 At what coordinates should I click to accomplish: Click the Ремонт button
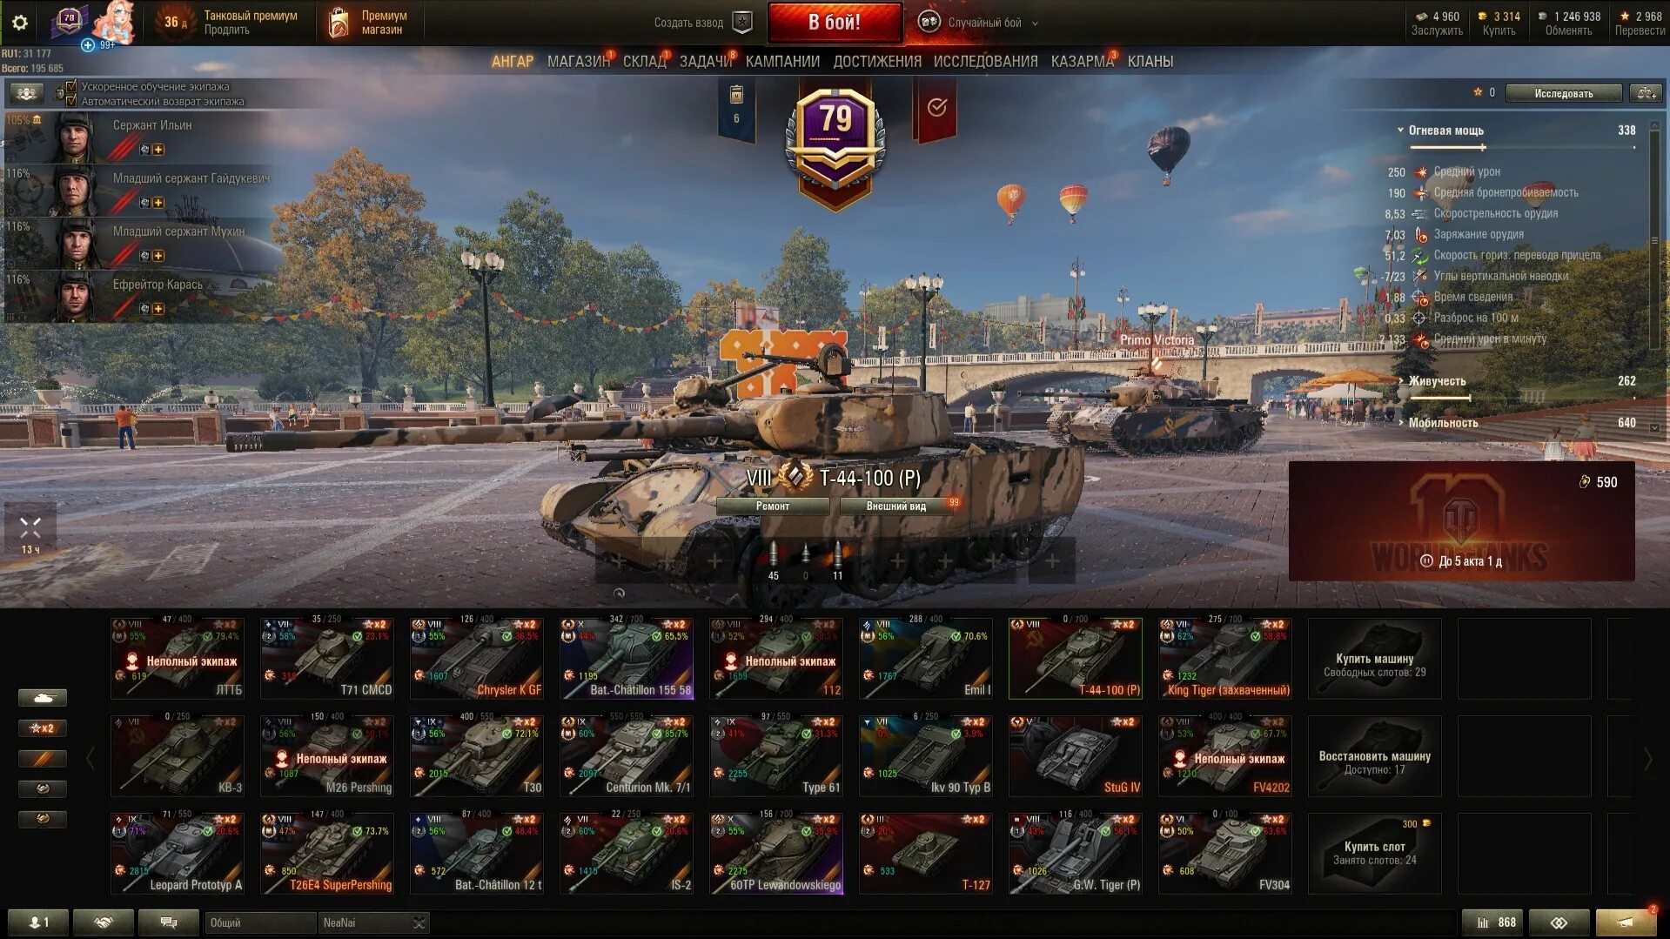(x=773, y=506)
